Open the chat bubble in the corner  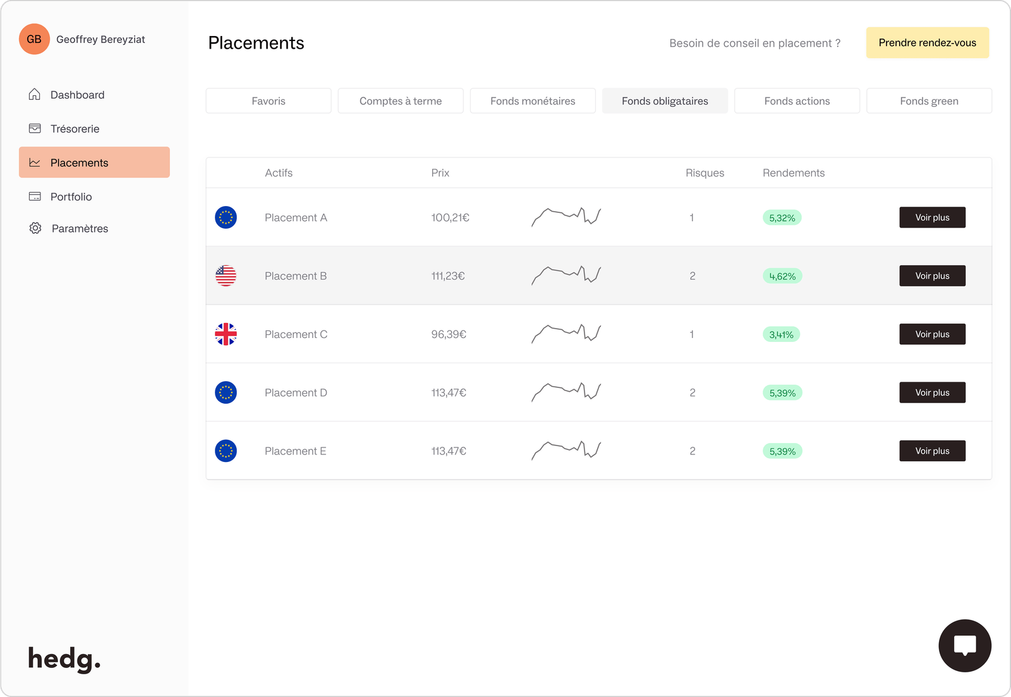pos(964,645)
